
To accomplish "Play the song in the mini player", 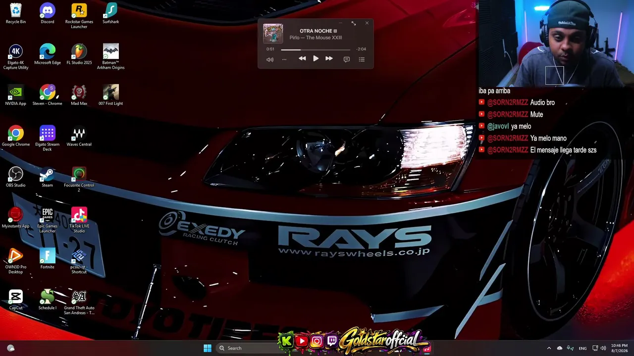I will (316, 58).
